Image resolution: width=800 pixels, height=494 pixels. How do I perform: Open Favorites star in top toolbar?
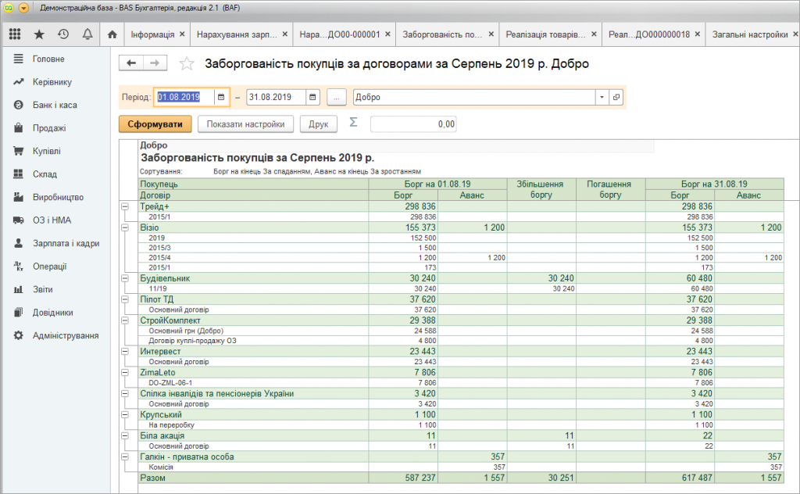(39, 34)
